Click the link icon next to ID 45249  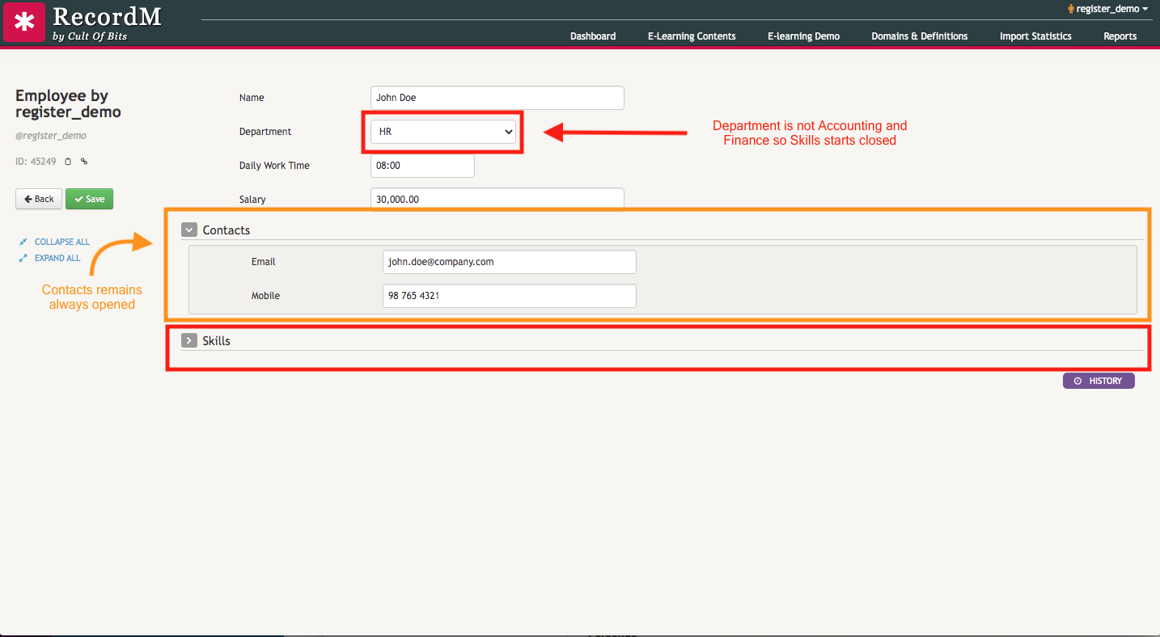coord(84,162)
